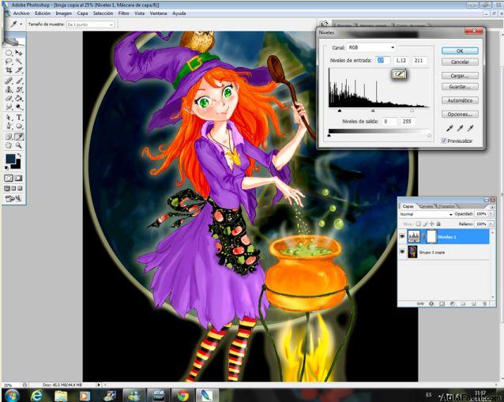This screenshot has width=504, height=402.
Task: Click add layer style icon in Capas panel
Action: [x=431, y=303]
